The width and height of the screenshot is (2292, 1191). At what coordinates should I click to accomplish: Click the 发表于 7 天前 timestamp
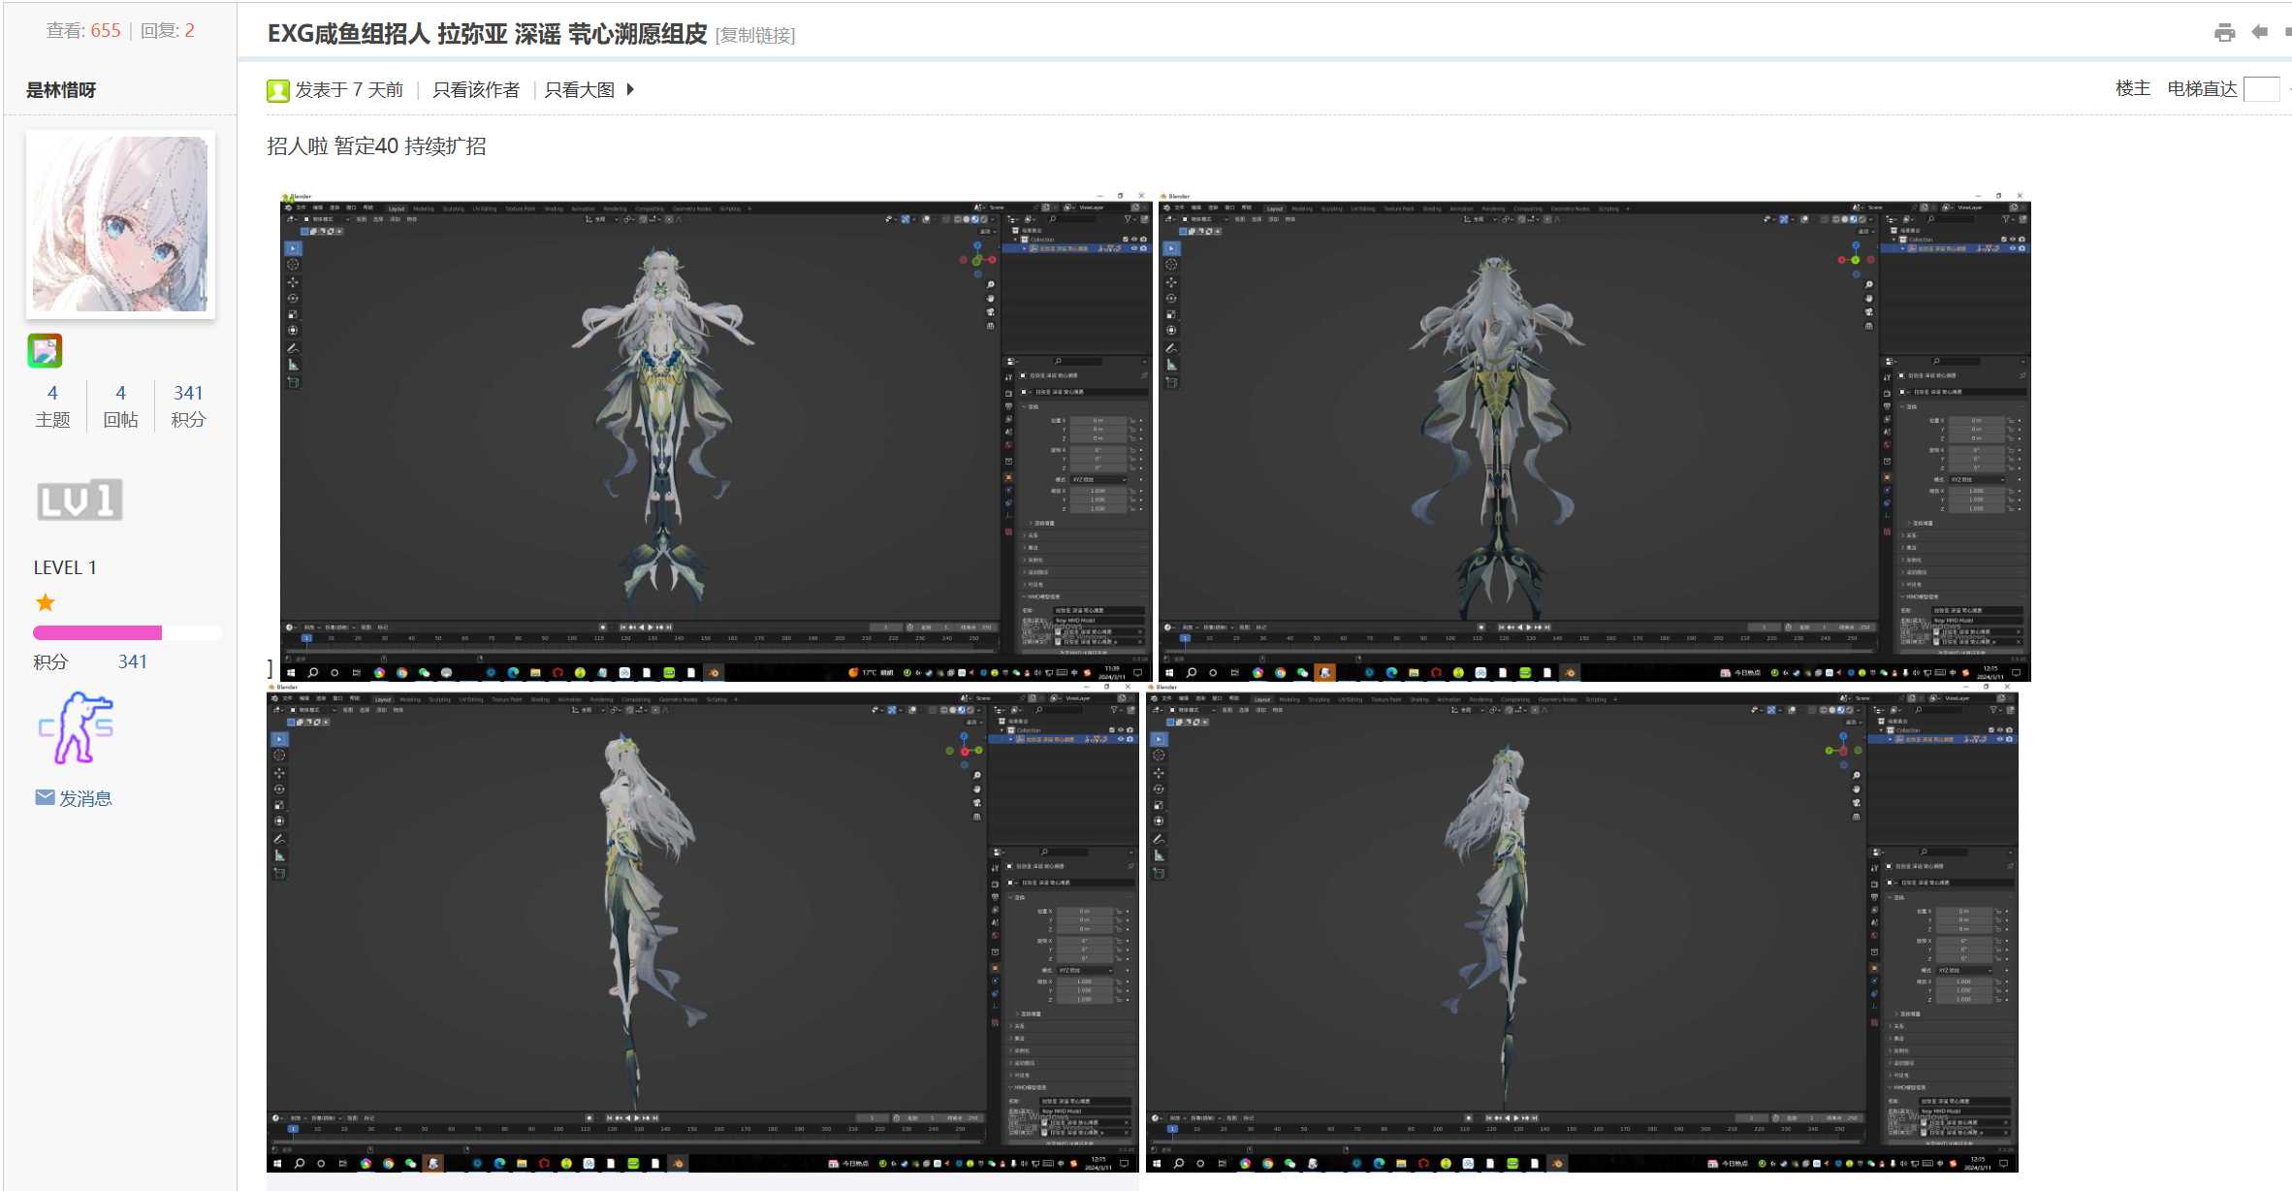click(x=349, y=90)
